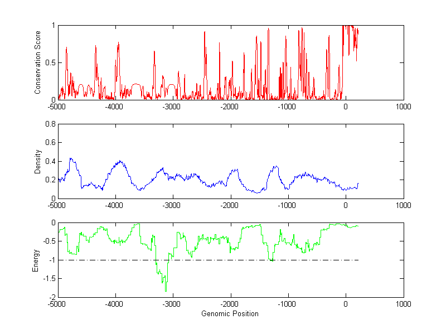Click the -4000 tick label below Density plot

tap(114, 205)
